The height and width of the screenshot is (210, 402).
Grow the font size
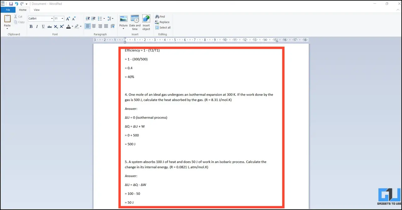coord(68,19)
